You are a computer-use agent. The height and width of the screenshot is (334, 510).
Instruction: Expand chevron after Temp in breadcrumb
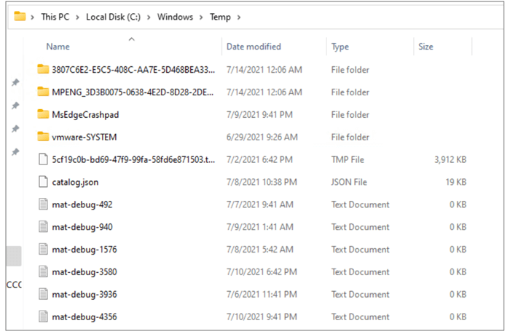click(x=239, y=17)
